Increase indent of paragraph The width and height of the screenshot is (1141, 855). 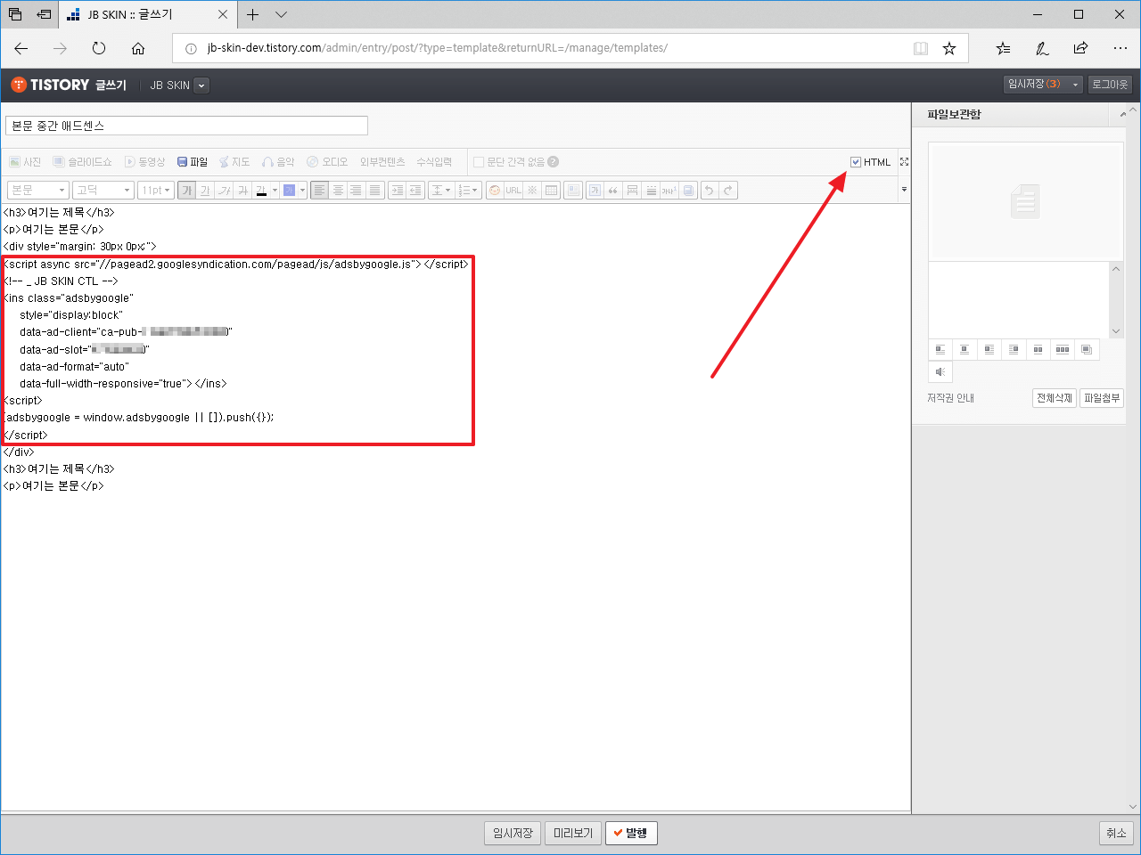pyautogui.click(x=397, y=190)
